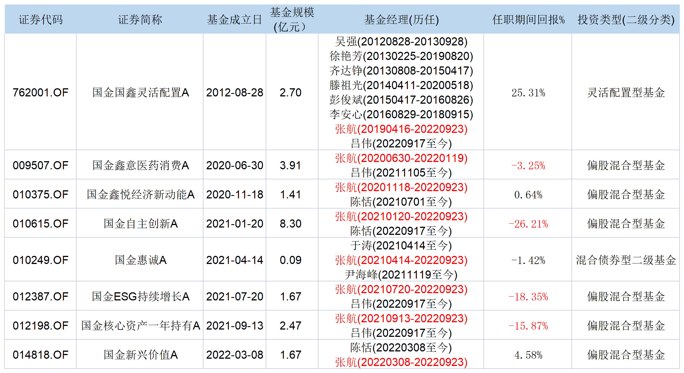Click the 灵活配置型基金 type cell
Image resolution: width=684 pixels, height=373 pixels.
click(626, 92)
